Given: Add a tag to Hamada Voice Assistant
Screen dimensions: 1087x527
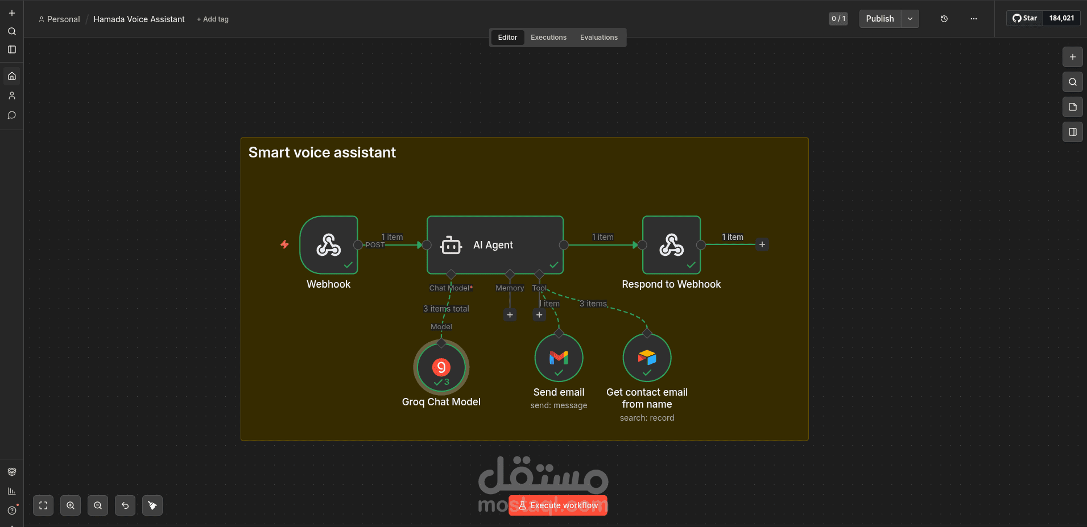Looking at the screenshot, I should pos(213,19).
